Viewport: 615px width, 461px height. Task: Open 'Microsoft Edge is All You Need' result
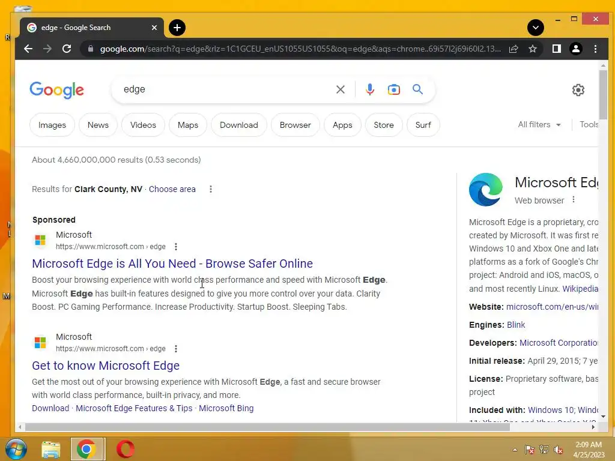point(172,264)
